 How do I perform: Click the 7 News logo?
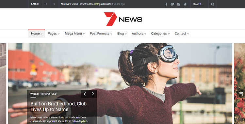[x=123, y=19]
